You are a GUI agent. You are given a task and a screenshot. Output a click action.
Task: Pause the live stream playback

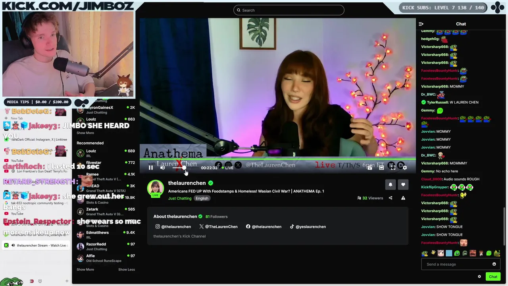(151, 168)
